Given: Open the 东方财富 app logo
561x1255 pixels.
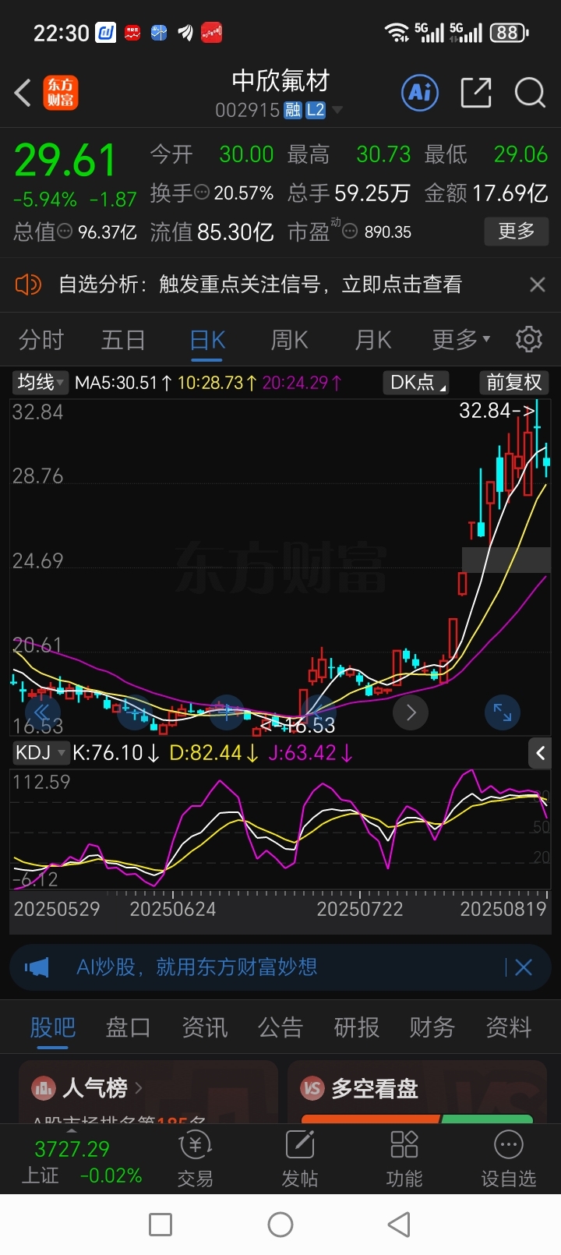Looking at the screenshot, I should tap(60, 93).
